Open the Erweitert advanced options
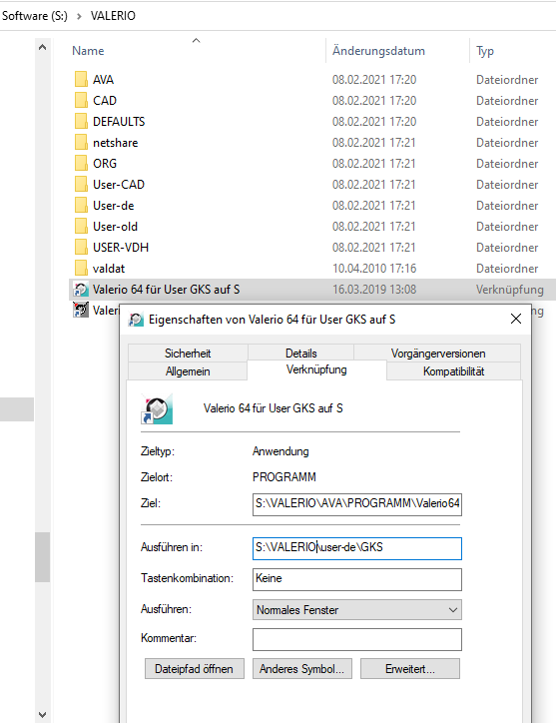 click(x=410, y=669)
